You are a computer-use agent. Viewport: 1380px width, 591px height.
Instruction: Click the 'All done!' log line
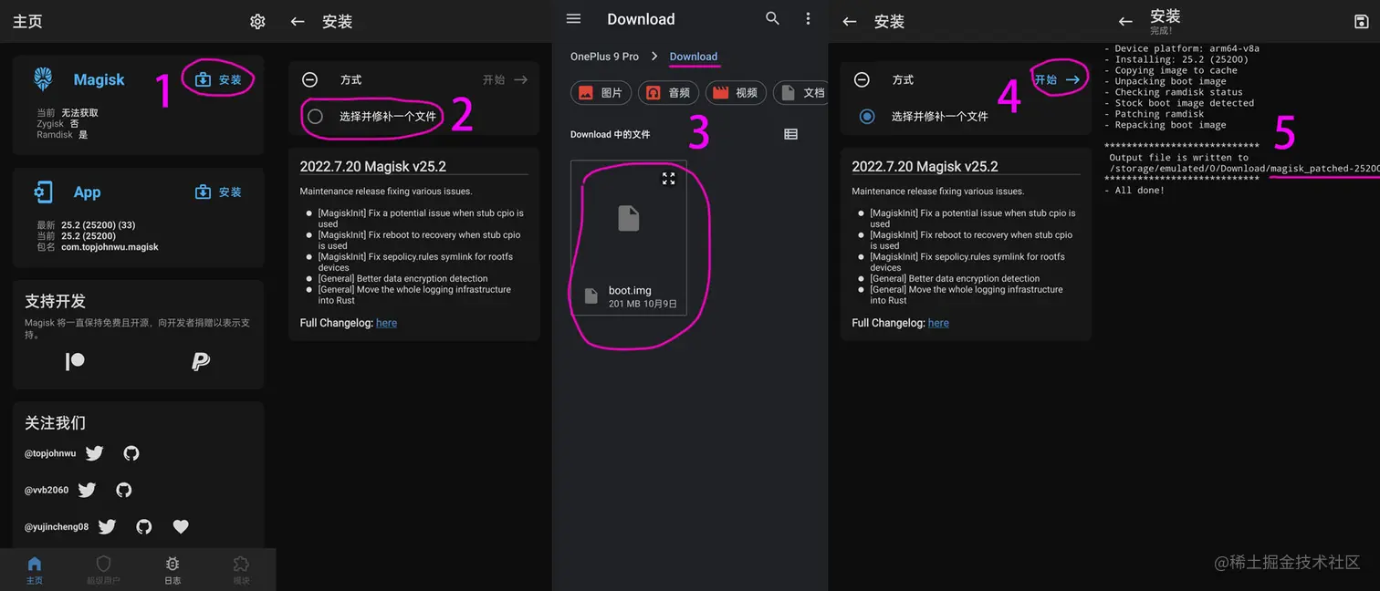pyautogui.click(x=1134, y=191)
